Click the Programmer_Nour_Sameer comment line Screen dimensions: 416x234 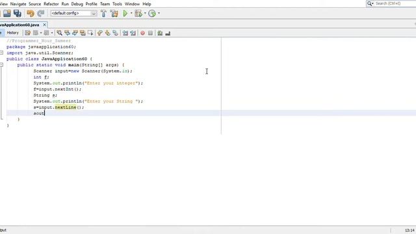coord(39,40)
